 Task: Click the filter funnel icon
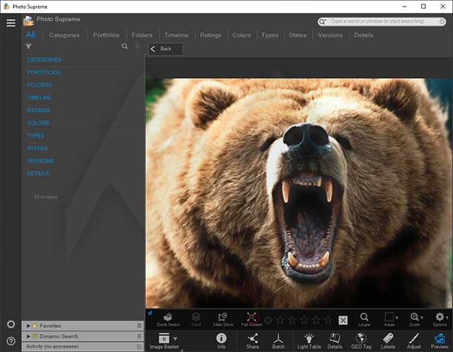[x=28, y=46]
